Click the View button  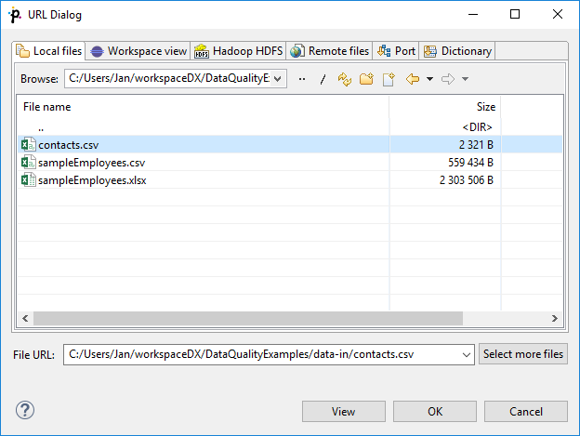pyautogui.click(x=344, y=411)
